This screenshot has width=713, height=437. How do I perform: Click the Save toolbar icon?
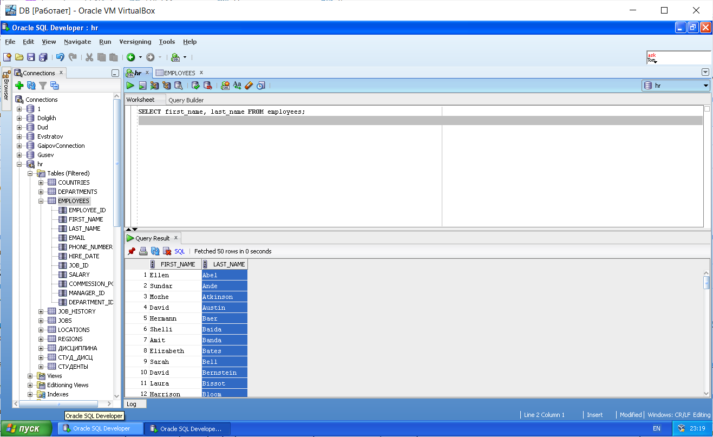(x=31, y=57)
